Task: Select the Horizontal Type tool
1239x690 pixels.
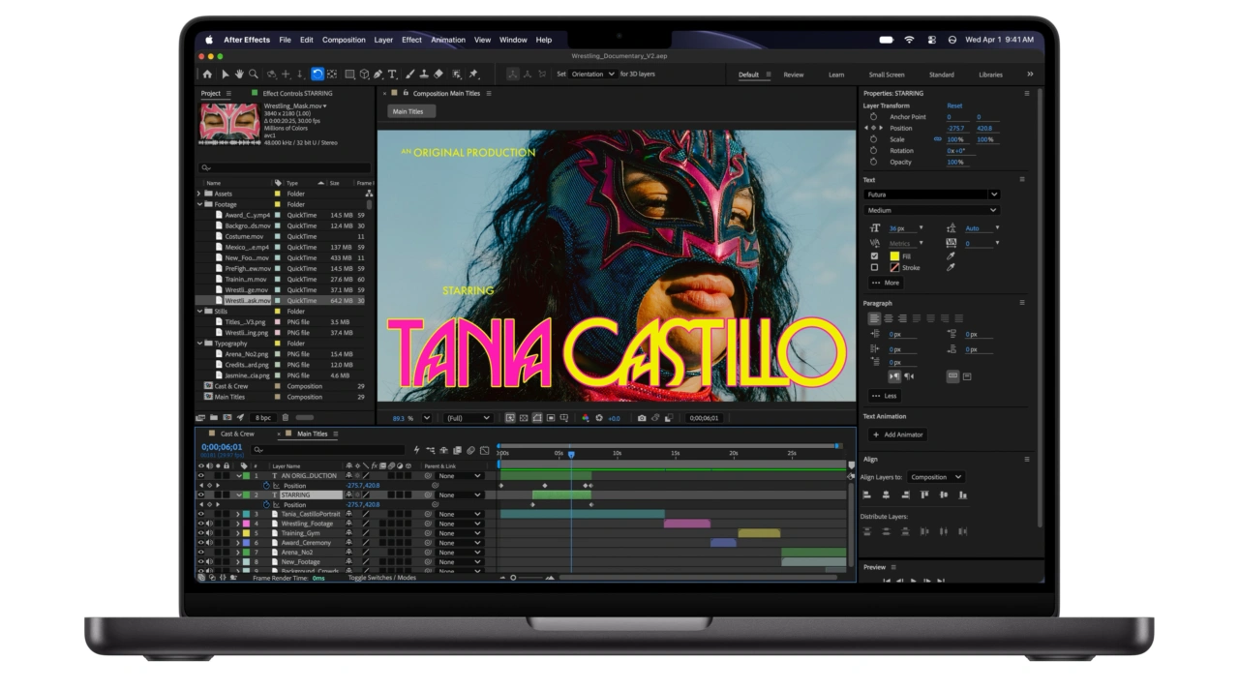Action: coord(392,75)
